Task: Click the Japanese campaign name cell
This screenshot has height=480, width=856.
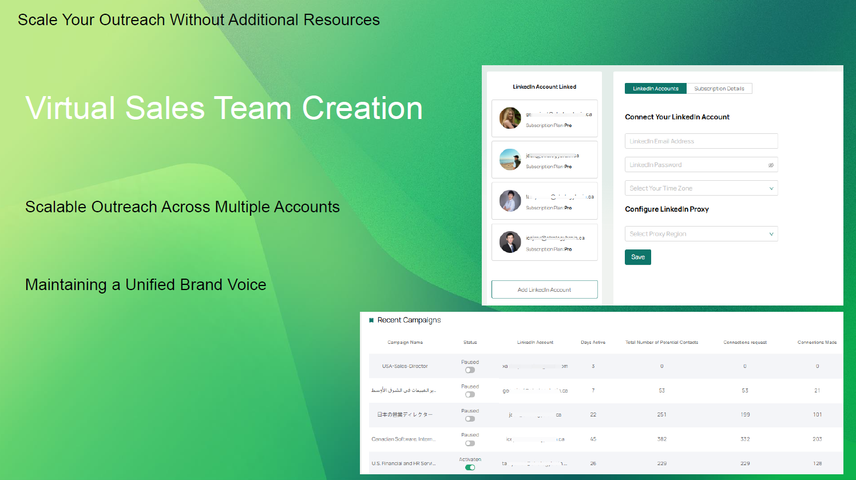Action: click(x=405, y=415)
